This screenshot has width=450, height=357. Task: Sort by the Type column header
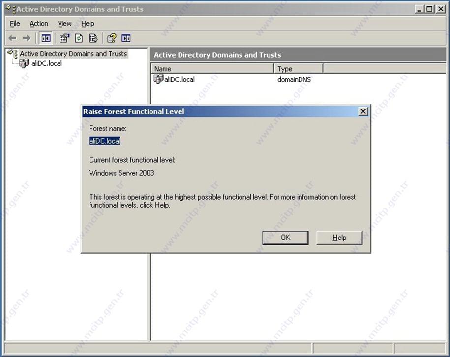pyautogui.click(x=299, y=69)
